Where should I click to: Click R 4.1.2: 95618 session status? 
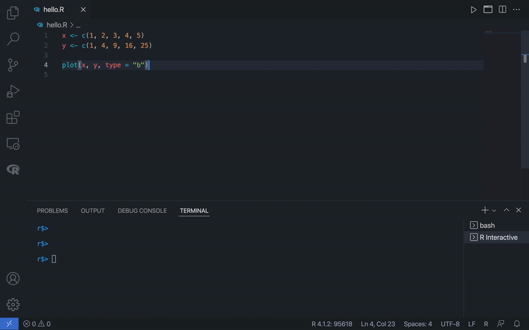[x=332, y=324]
